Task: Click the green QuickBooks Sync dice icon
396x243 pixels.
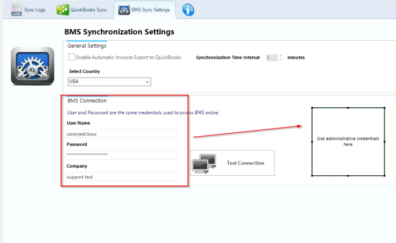Action: coord(61,10)
